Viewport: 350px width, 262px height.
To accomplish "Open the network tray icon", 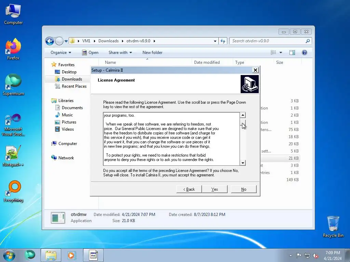I will tap(307, 256).
